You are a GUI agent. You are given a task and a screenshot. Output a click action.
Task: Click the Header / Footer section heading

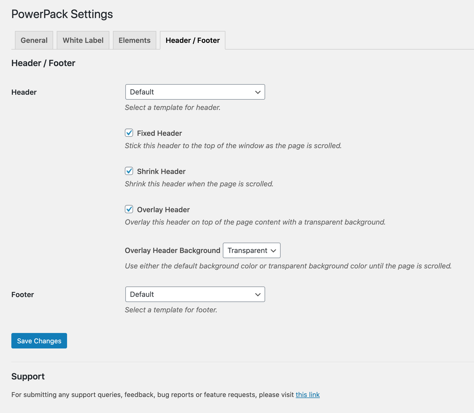tap(43, 63)
